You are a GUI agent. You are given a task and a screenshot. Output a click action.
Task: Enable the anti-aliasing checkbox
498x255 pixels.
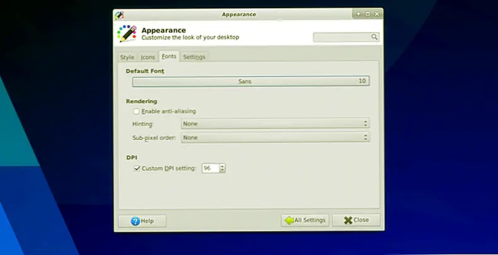[137, 111]
